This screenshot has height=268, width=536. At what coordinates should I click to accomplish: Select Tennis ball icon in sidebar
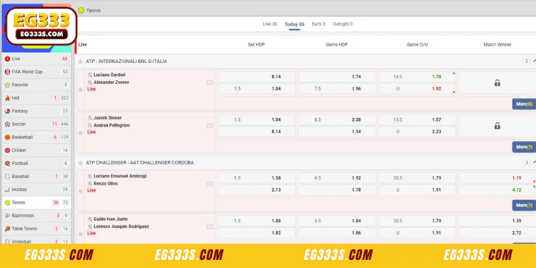(7, 203)
